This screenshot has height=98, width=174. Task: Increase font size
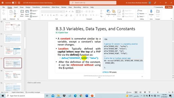67,11
